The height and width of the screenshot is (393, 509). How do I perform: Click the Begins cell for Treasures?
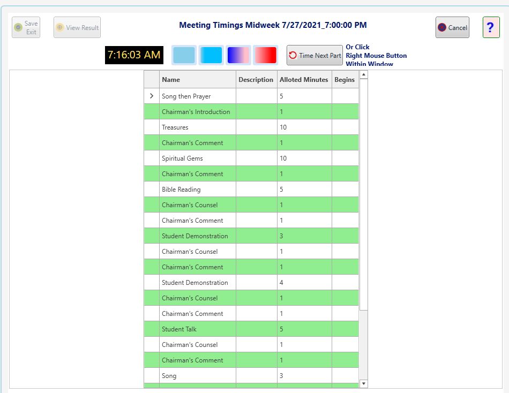(x=345, y=127)
